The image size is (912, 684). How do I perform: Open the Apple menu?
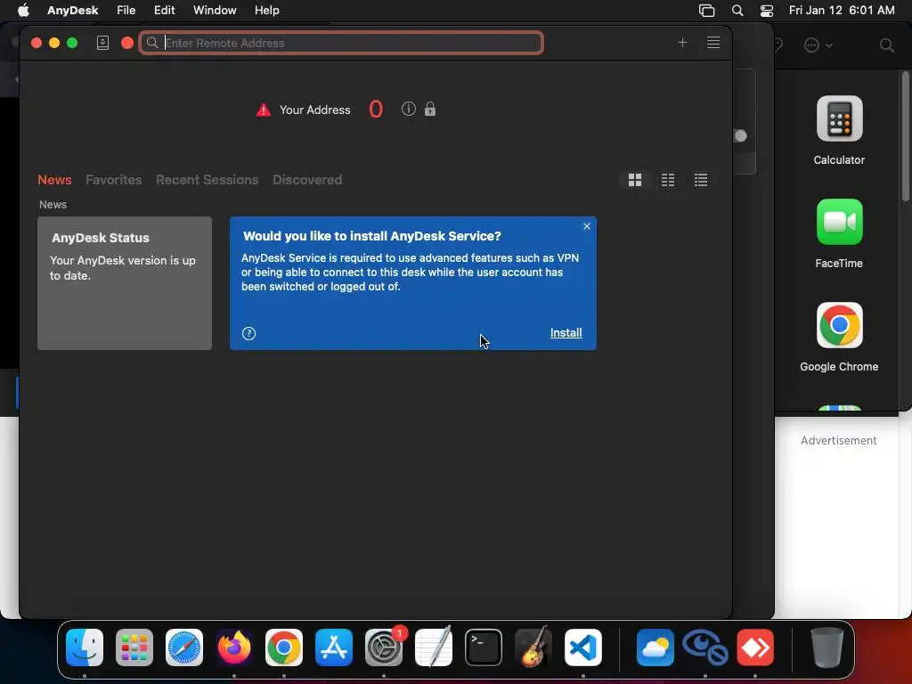pyautogui.click(x=23, y=11)
